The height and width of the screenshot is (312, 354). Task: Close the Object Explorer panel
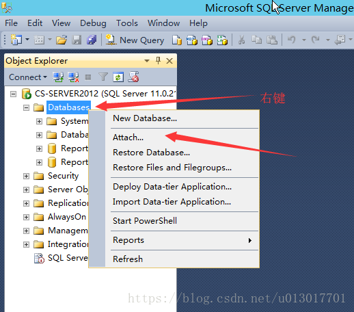click(169, 61)
